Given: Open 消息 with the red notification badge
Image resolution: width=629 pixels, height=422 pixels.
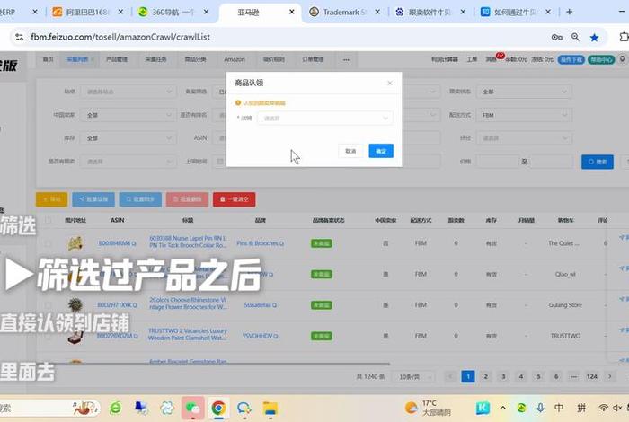Looking at the screenshot, I should [492, 59].
